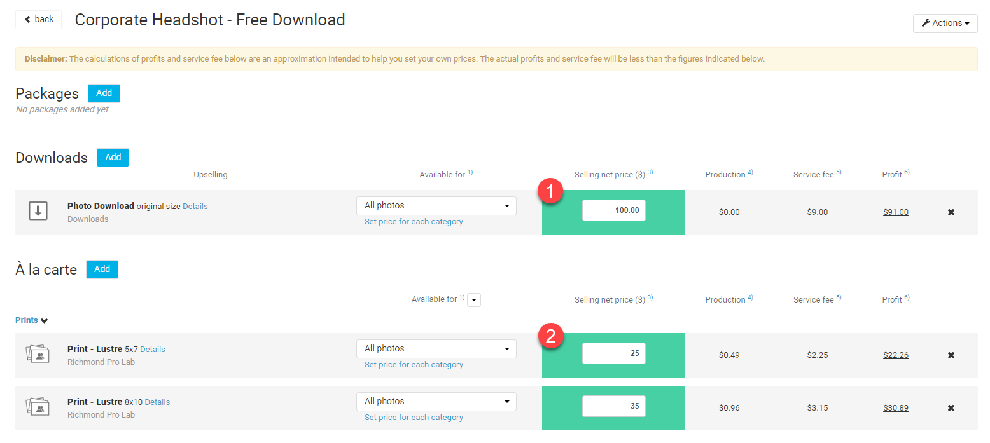Click Photo Download profit $91.00
Viewport: 990px width, 443px height.
(896, 212)
